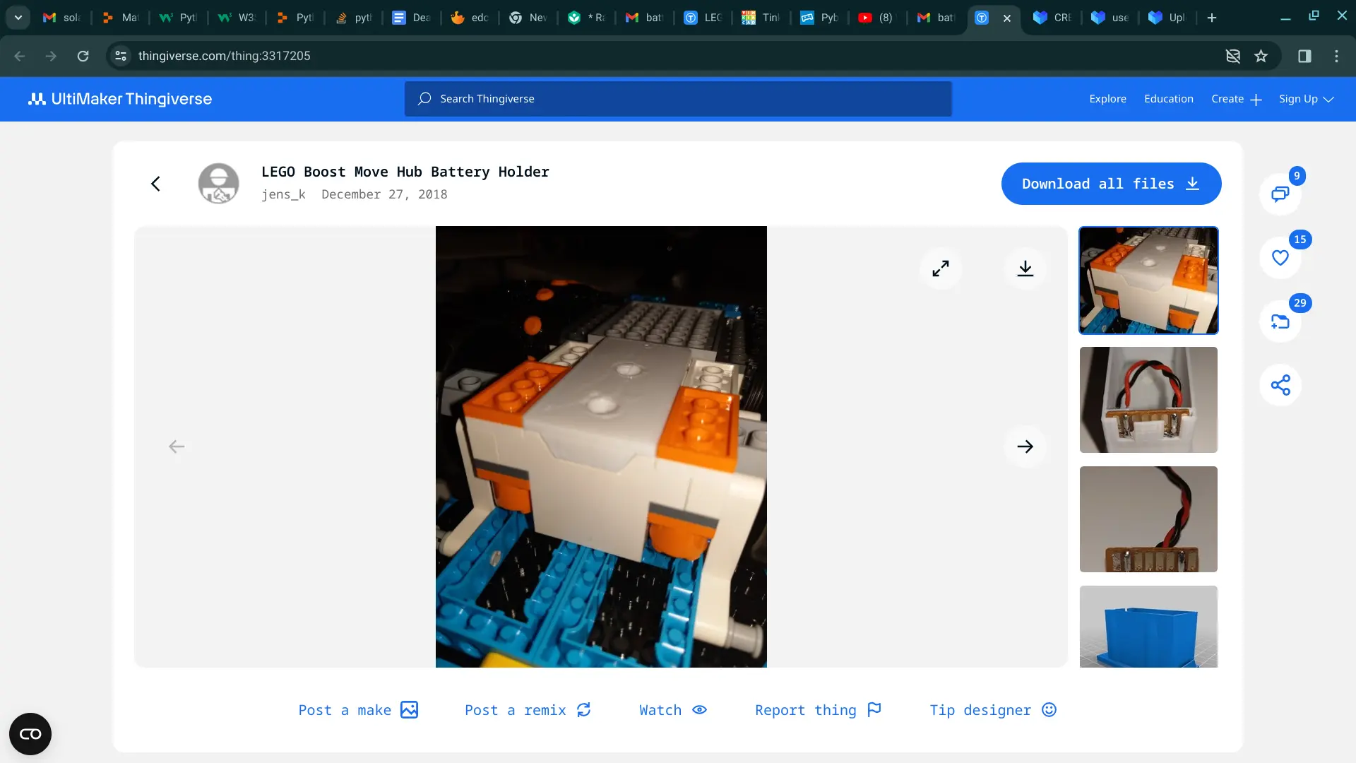Select the thumbnail with connector board and wire
The image size is (1356, 763).
1148,519
